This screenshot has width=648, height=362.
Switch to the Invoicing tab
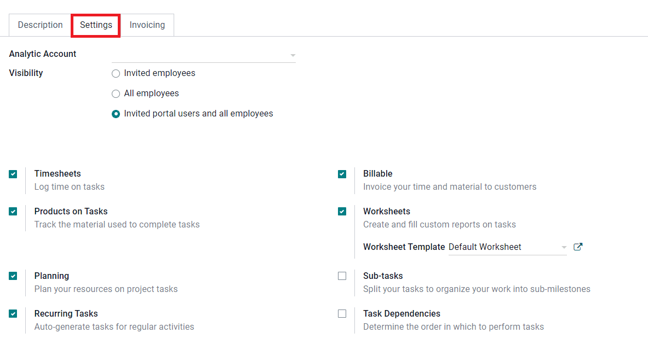click(146, 25)
